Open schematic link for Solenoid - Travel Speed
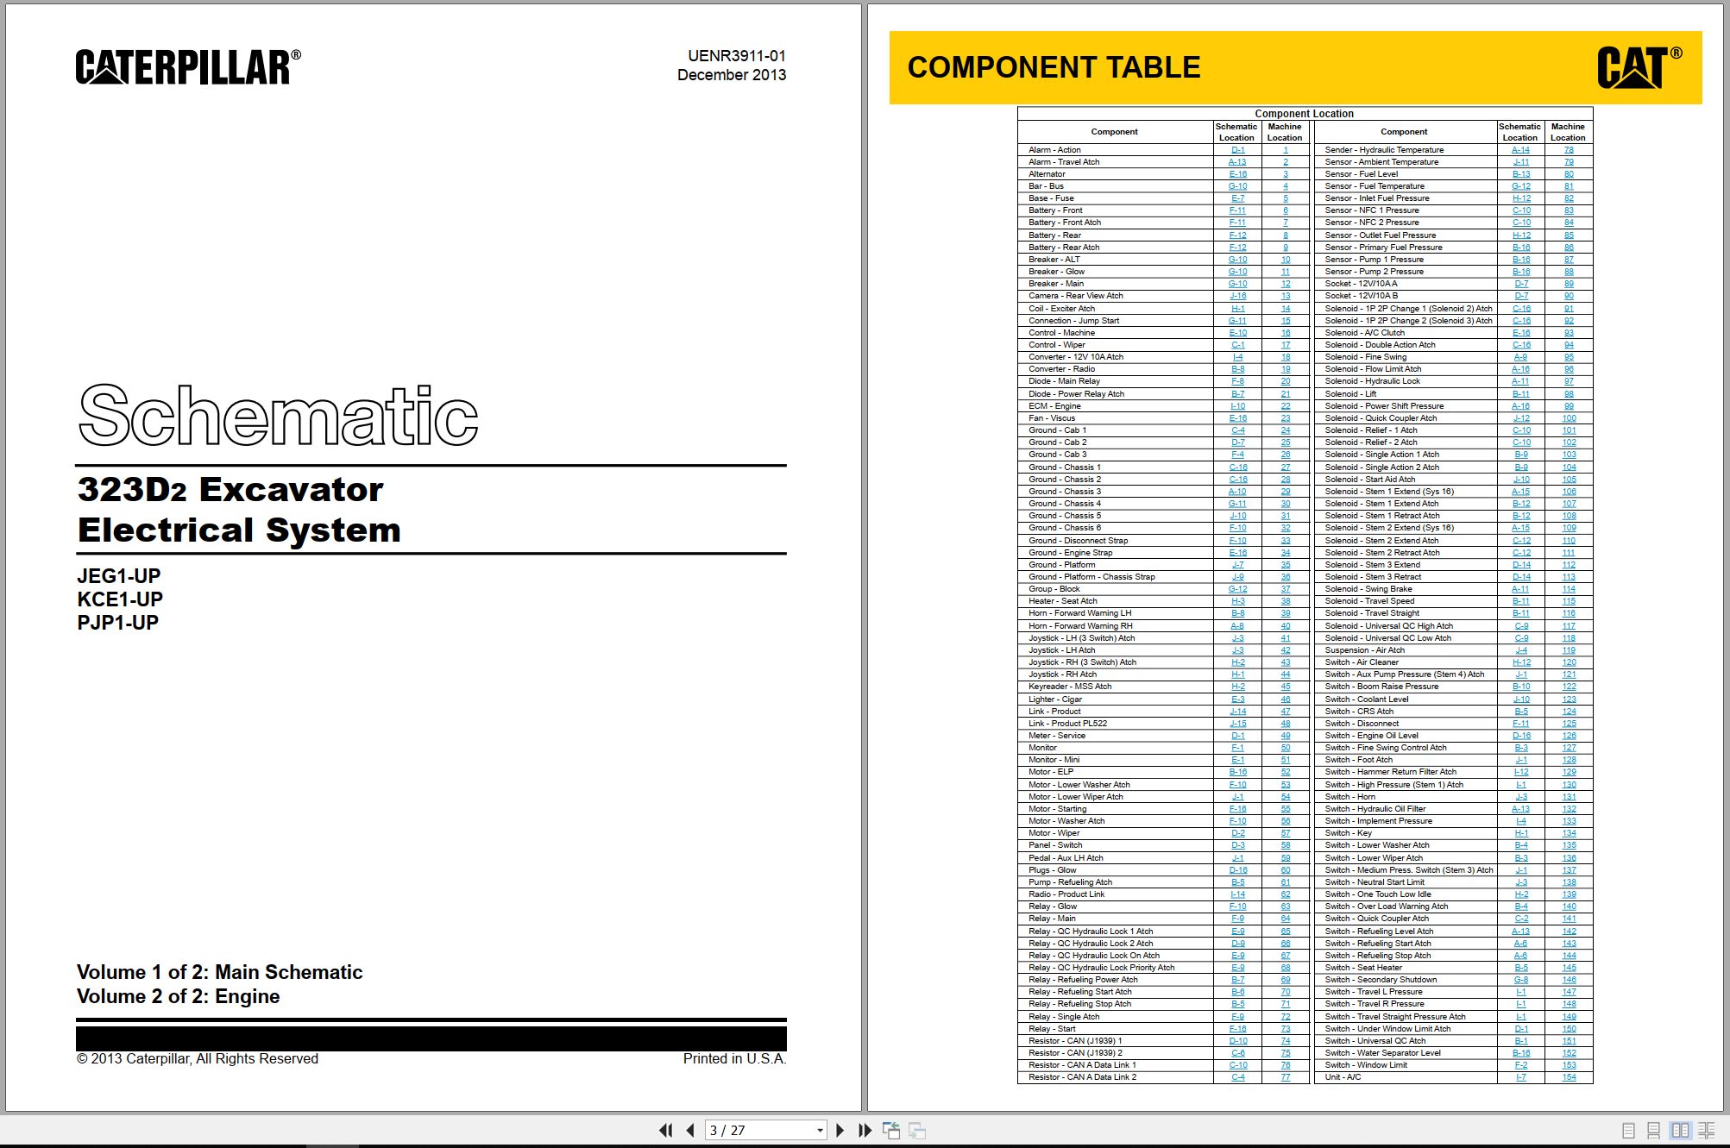 pyautogui.click(x=1520, y=601)
